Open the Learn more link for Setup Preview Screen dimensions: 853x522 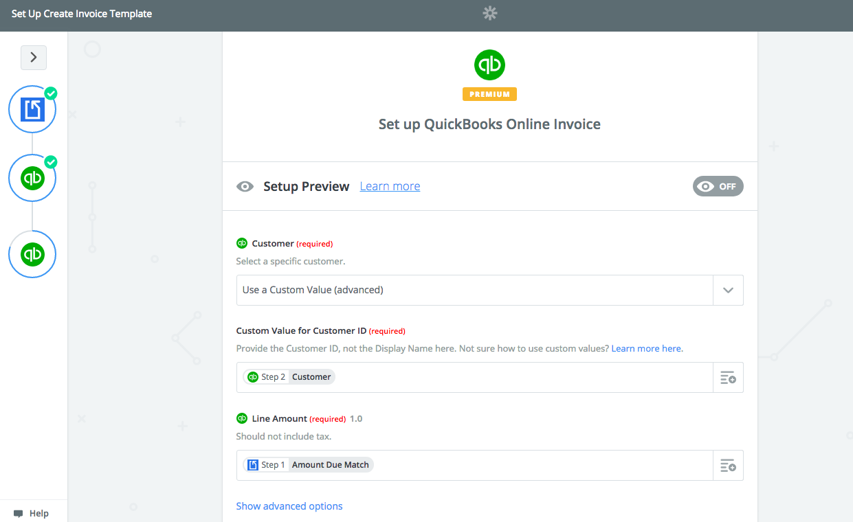point(390,186)
